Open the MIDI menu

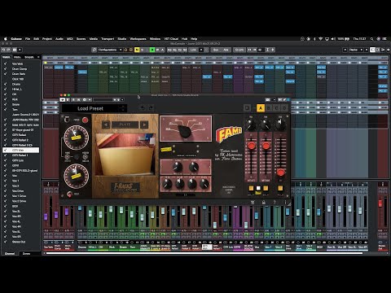(70, 39)
